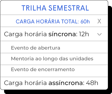
Task: Collapse the síncrona section chevron
Action: click(99, 34)
